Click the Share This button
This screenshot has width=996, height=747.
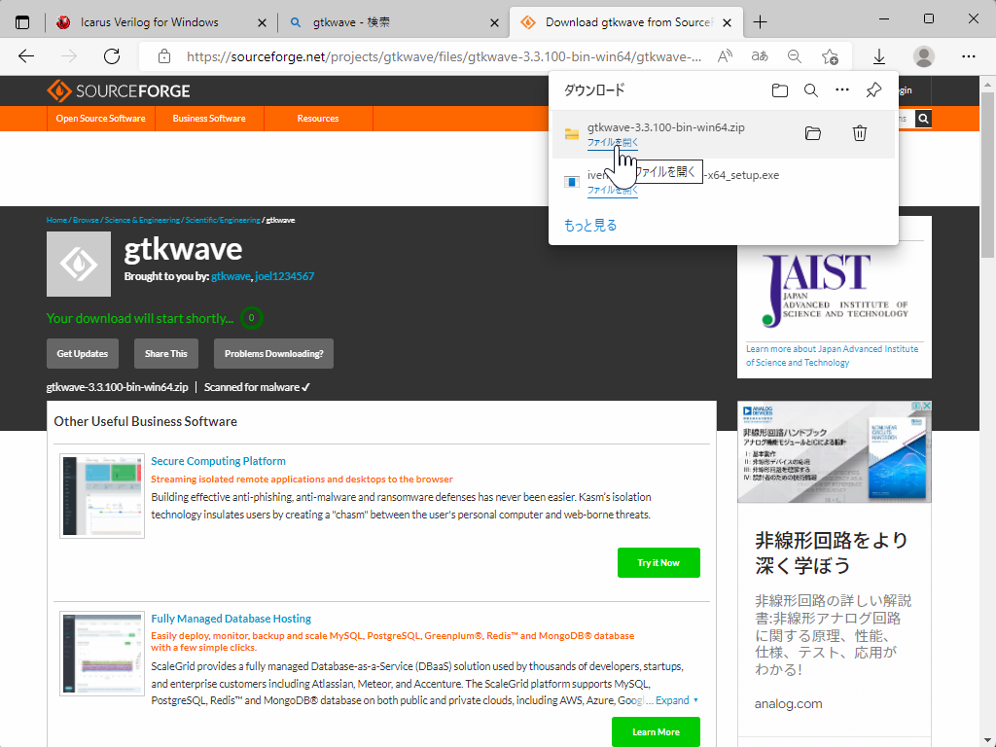pos(165,354)
